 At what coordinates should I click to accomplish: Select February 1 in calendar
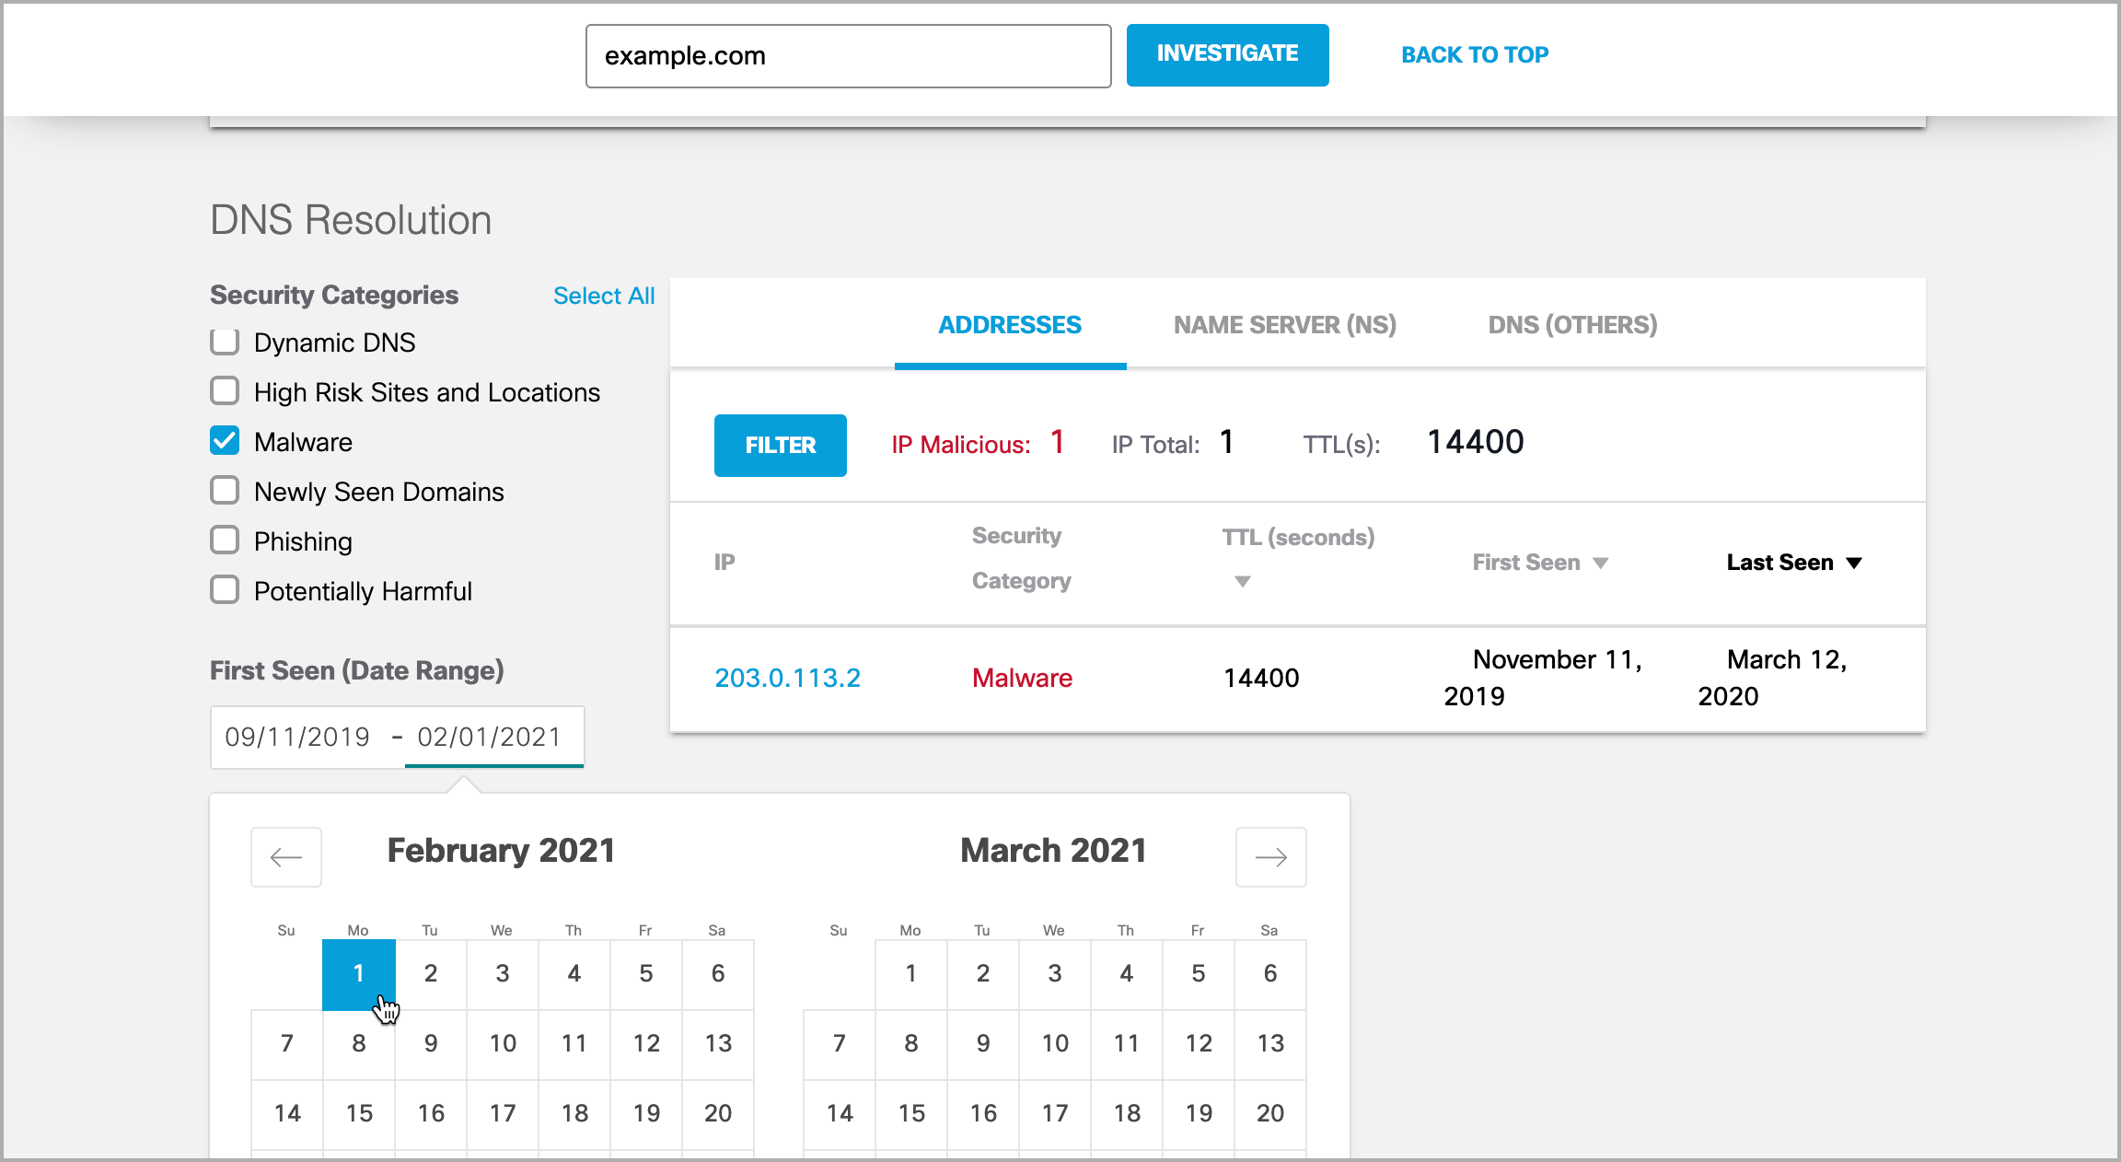358,974
